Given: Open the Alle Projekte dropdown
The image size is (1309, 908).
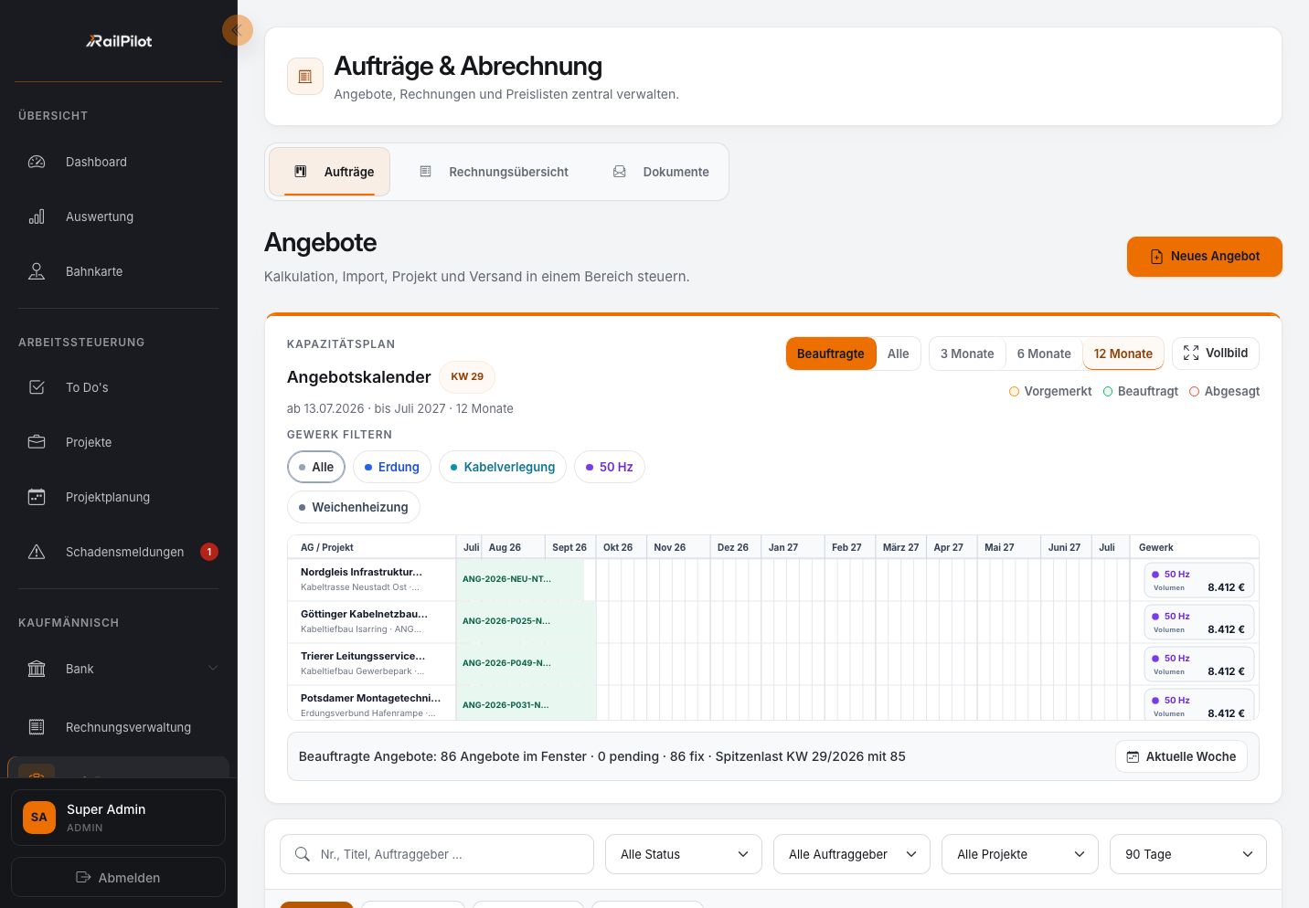Looking at the screenshot, I should 1020,854.
